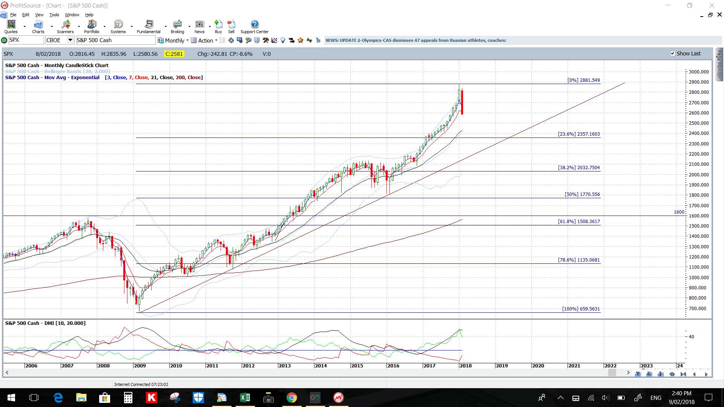724x407 pixels.
Task: Click the SPX symbol input field
Action: pyautogui.click(x=26, y=40)
